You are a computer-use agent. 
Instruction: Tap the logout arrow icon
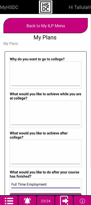(64, 200)
